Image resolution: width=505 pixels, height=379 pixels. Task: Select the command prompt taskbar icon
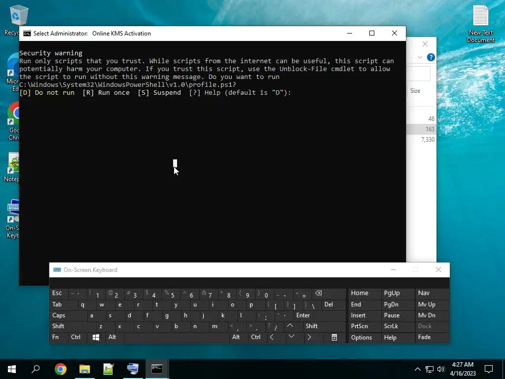157,369
